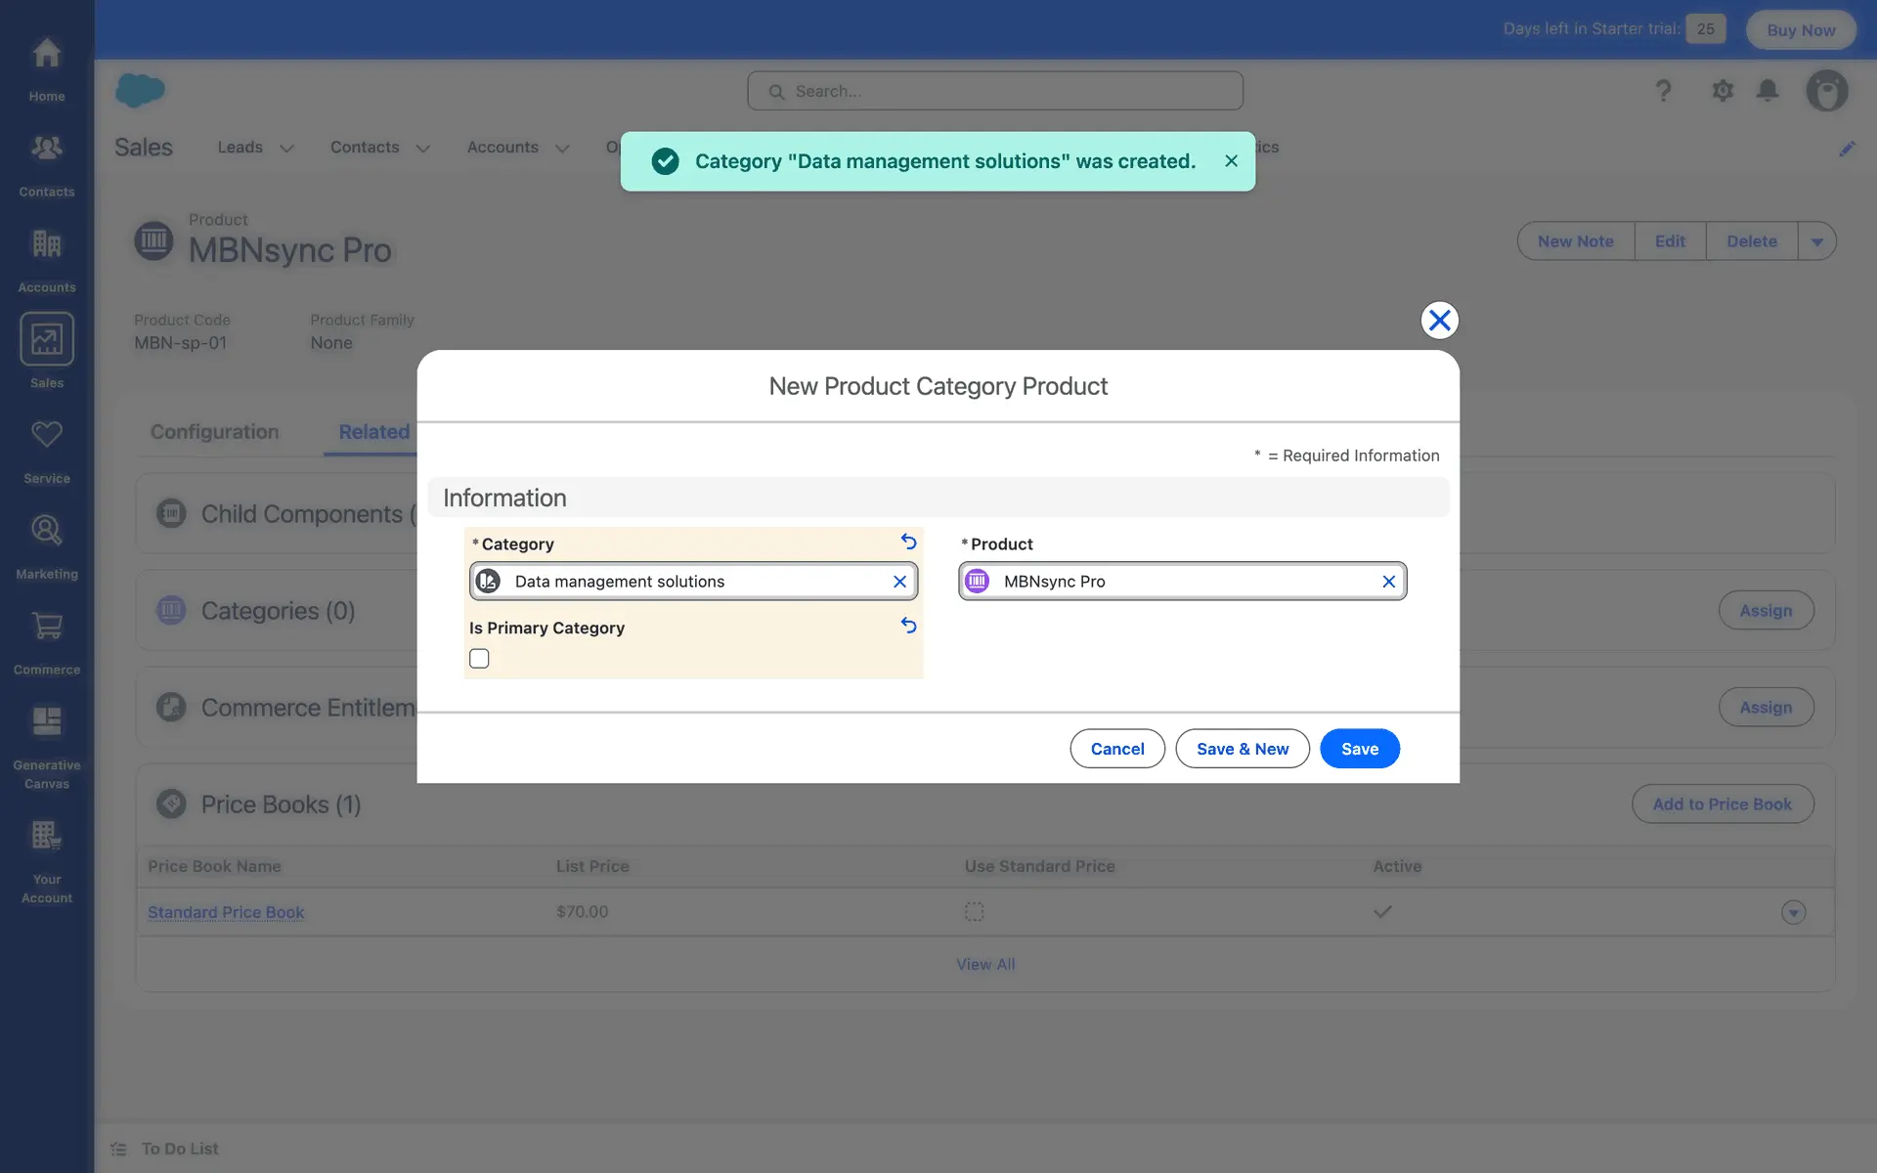Save the new product category
The image size is (1877, 1173).
1359,749
